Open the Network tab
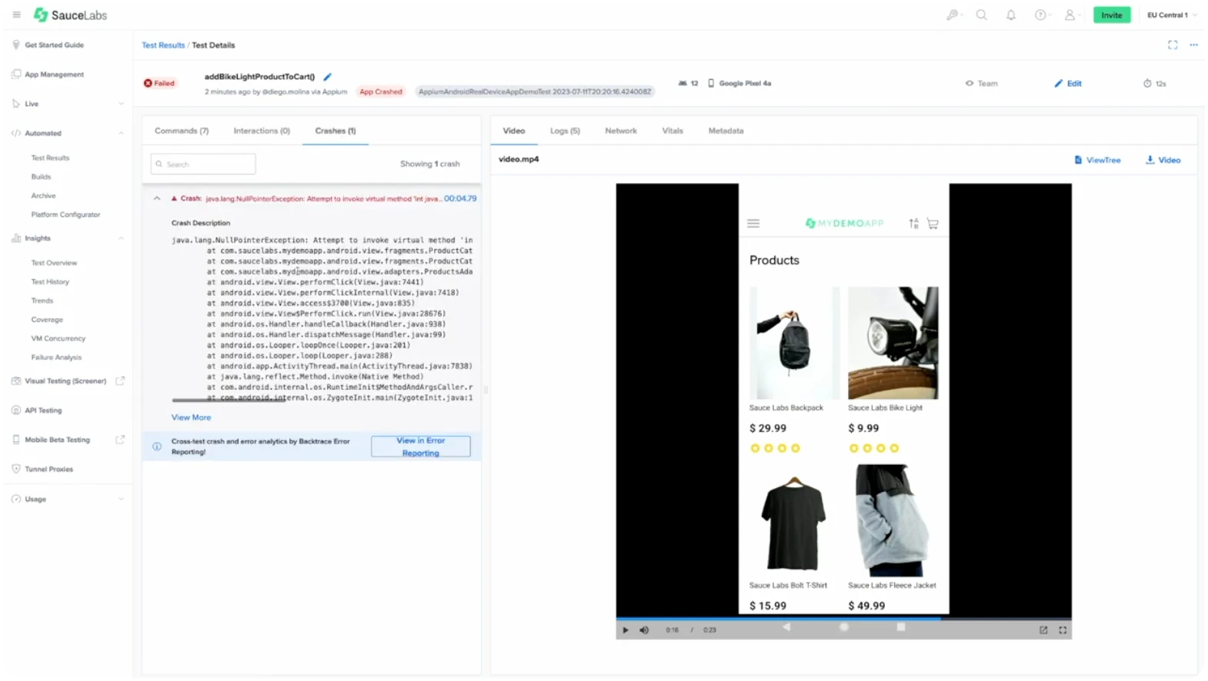This screenshot has width=1208, height=681. pos(621,131)
